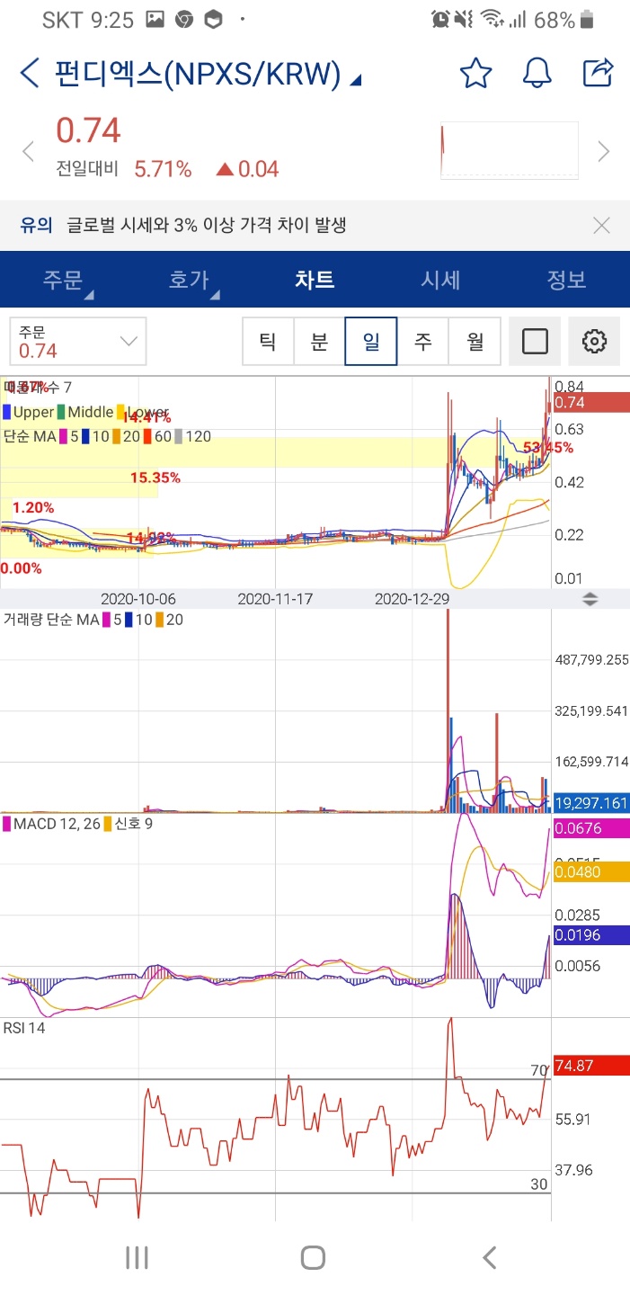The height and width of the screenshot is (1295, 630).
Task: Share the chart via share icon
Action: coord(599,73)
